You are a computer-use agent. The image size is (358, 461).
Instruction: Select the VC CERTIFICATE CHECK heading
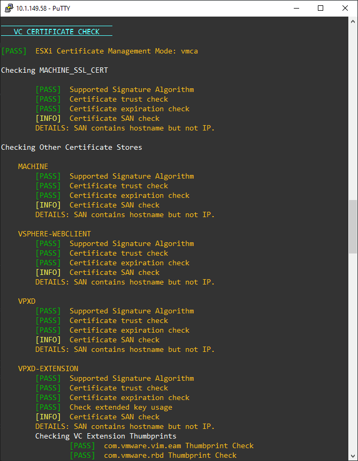click(x=57, y=31)
